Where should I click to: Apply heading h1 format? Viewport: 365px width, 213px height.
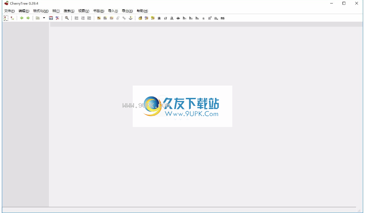click(x=184, y=18)
